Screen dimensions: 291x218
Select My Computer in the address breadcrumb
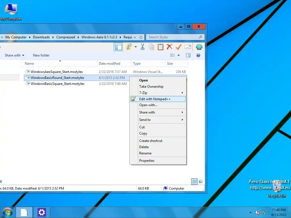16,37
